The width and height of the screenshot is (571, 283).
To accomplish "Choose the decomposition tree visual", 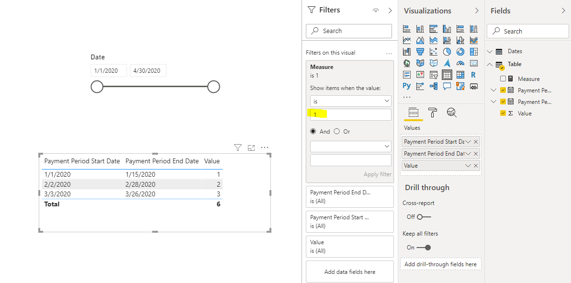I will [x=433, y=86].
